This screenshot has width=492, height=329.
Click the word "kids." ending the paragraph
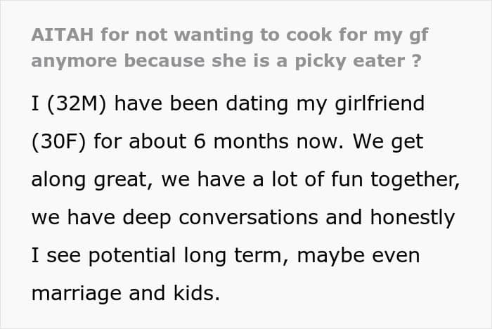pos(196,293)
